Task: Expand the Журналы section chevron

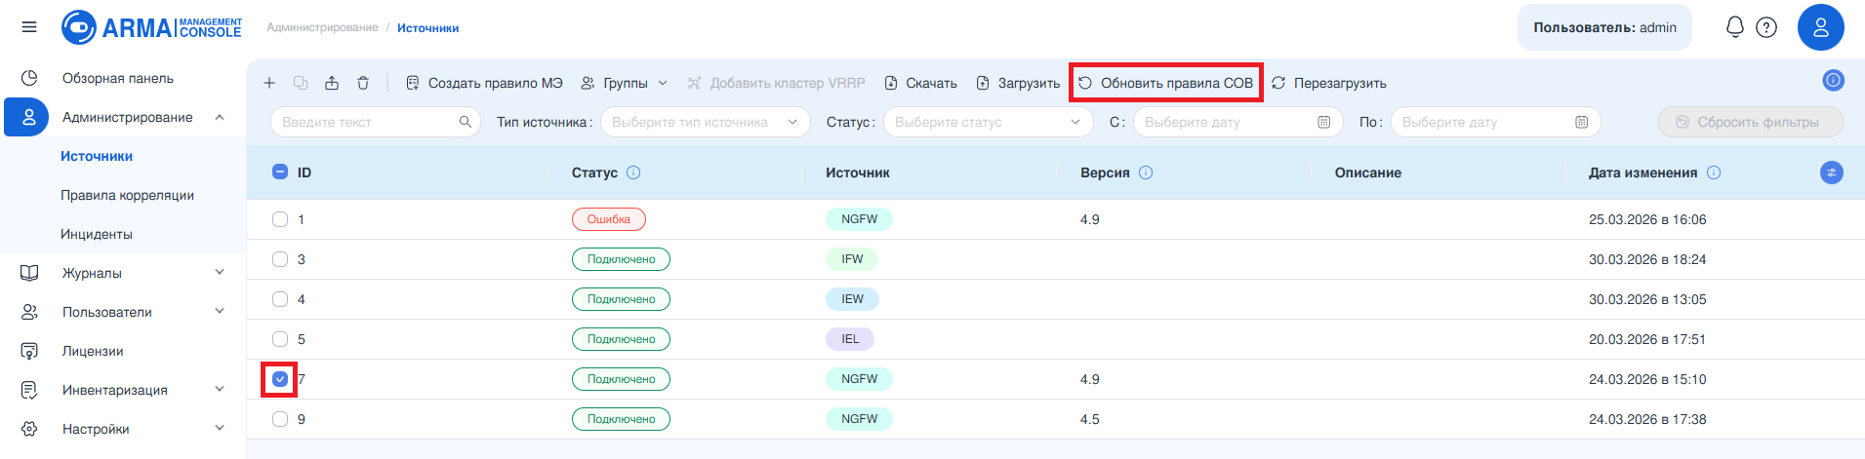Action: click(220, 272)
